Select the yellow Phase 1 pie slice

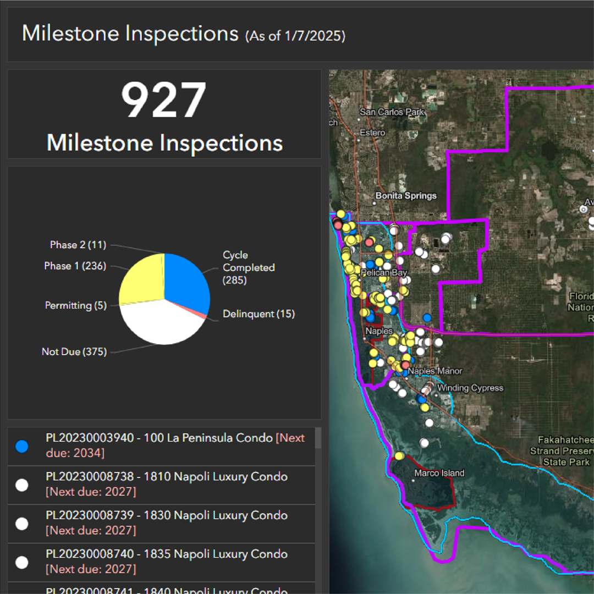tap(140, 278)
